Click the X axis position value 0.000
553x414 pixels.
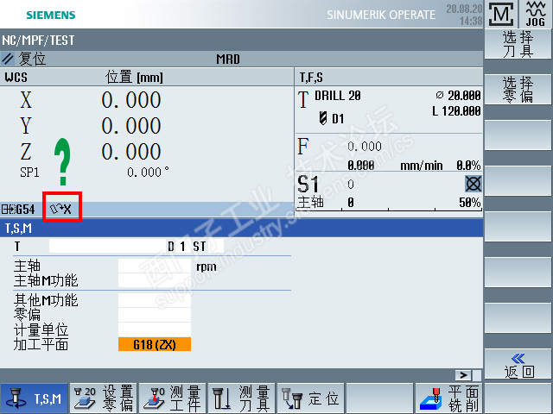(x=131, y=100)
